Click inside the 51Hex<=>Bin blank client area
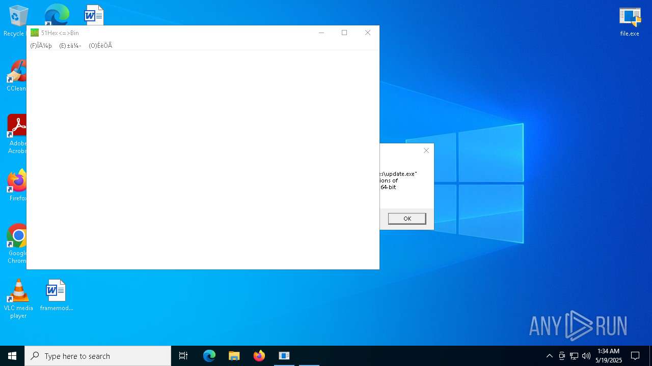The height and width of the screenshot is (366, 652). [x=203, y=160]
